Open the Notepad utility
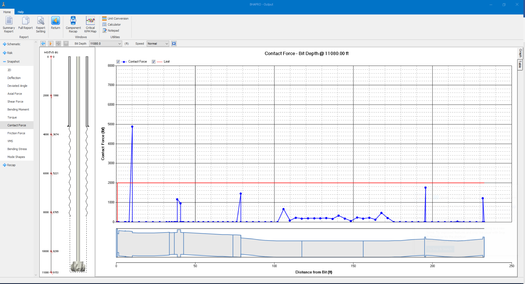The width and height of the screenshot is (525, 284). [111, 31]
